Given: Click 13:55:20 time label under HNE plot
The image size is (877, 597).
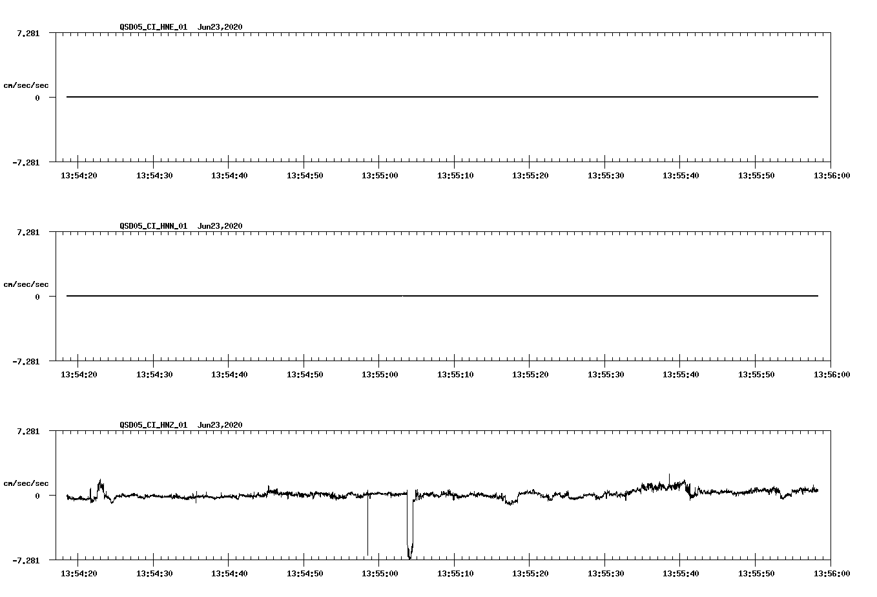Looking at the screenshot, I should coord(530,175).
